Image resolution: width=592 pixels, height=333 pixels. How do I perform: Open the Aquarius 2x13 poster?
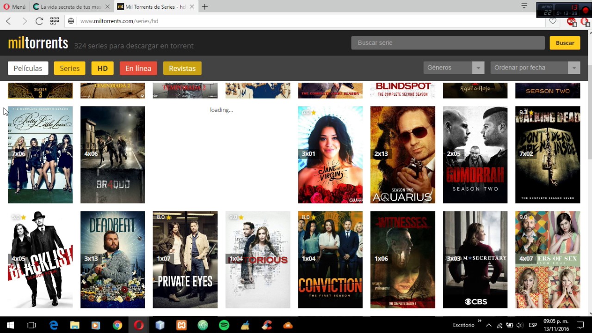coord(403,154)
